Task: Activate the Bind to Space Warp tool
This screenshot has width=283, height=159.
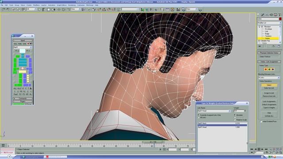Action: pos(23,9)
